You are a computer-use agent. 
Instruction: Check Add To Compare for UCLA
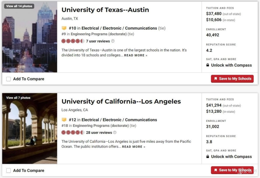click(8, 170)
